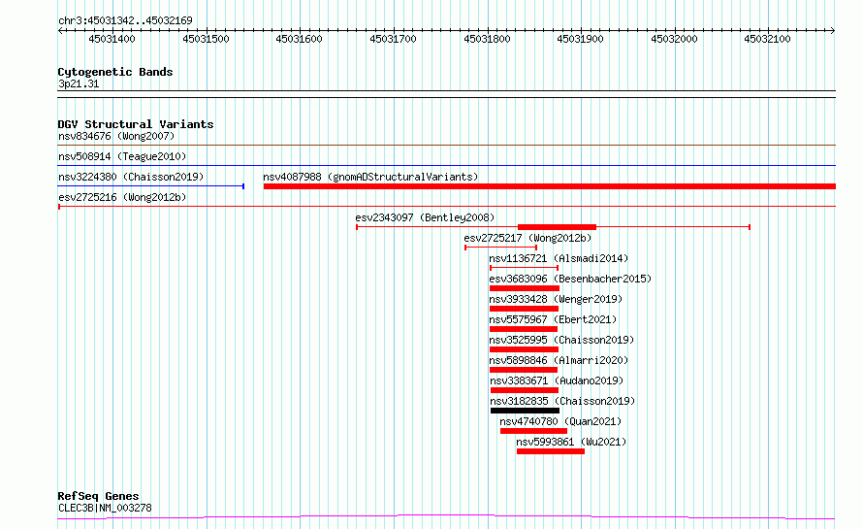Click the DGV Structural Variants track title
The image size is (863, 529).
(135, 124)
